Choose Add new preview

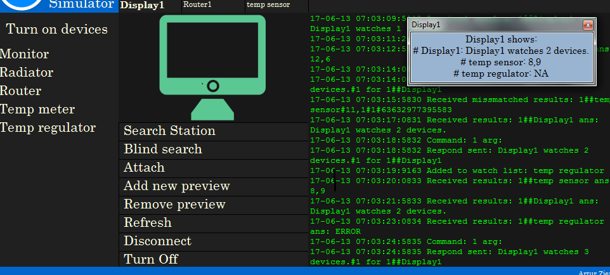tap(176, 186)
